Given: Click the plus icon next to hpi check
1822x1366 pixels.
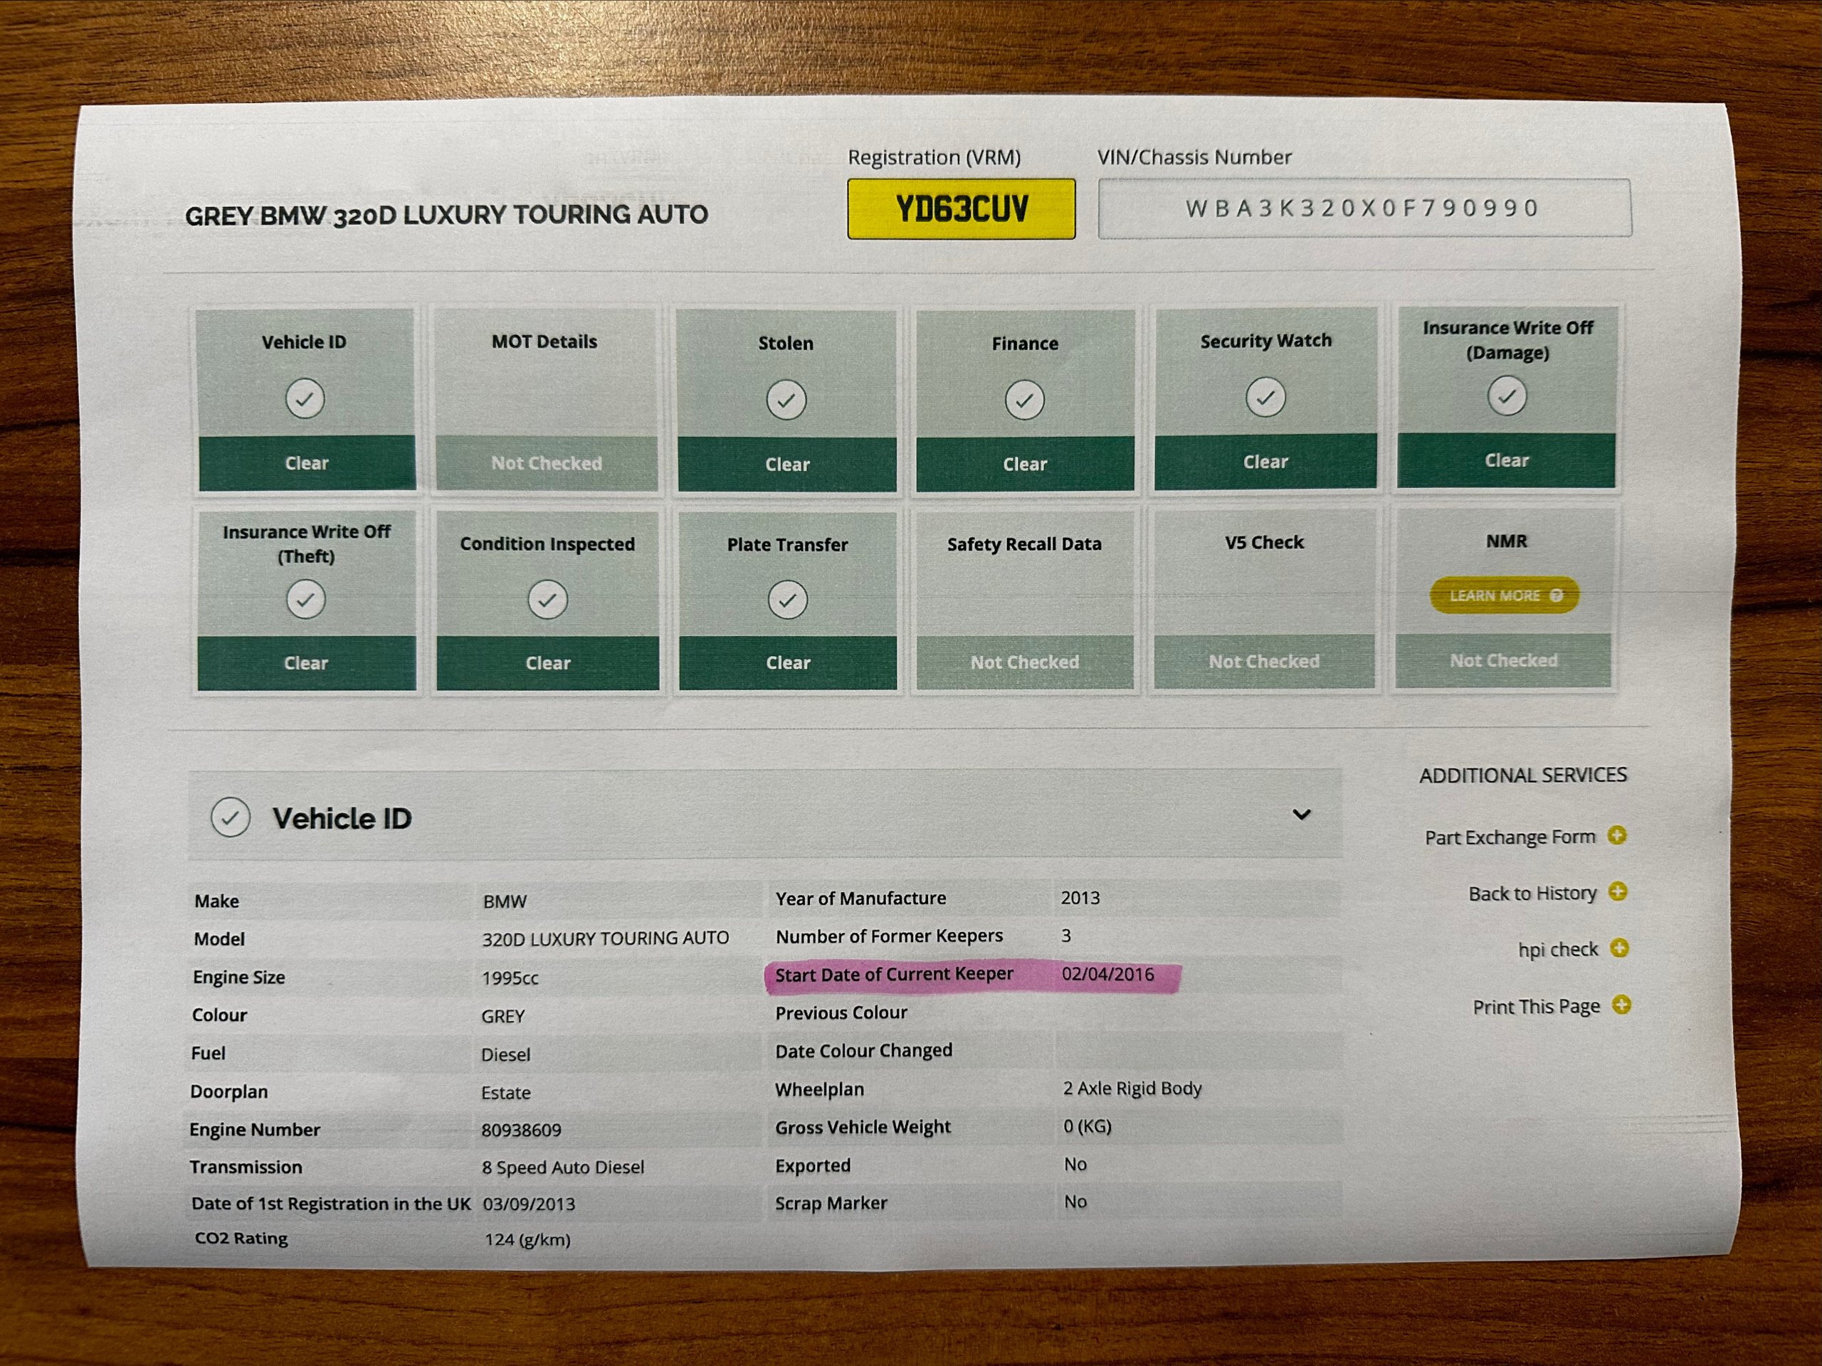Looking at the screenshot, I should coord(1619,948).
